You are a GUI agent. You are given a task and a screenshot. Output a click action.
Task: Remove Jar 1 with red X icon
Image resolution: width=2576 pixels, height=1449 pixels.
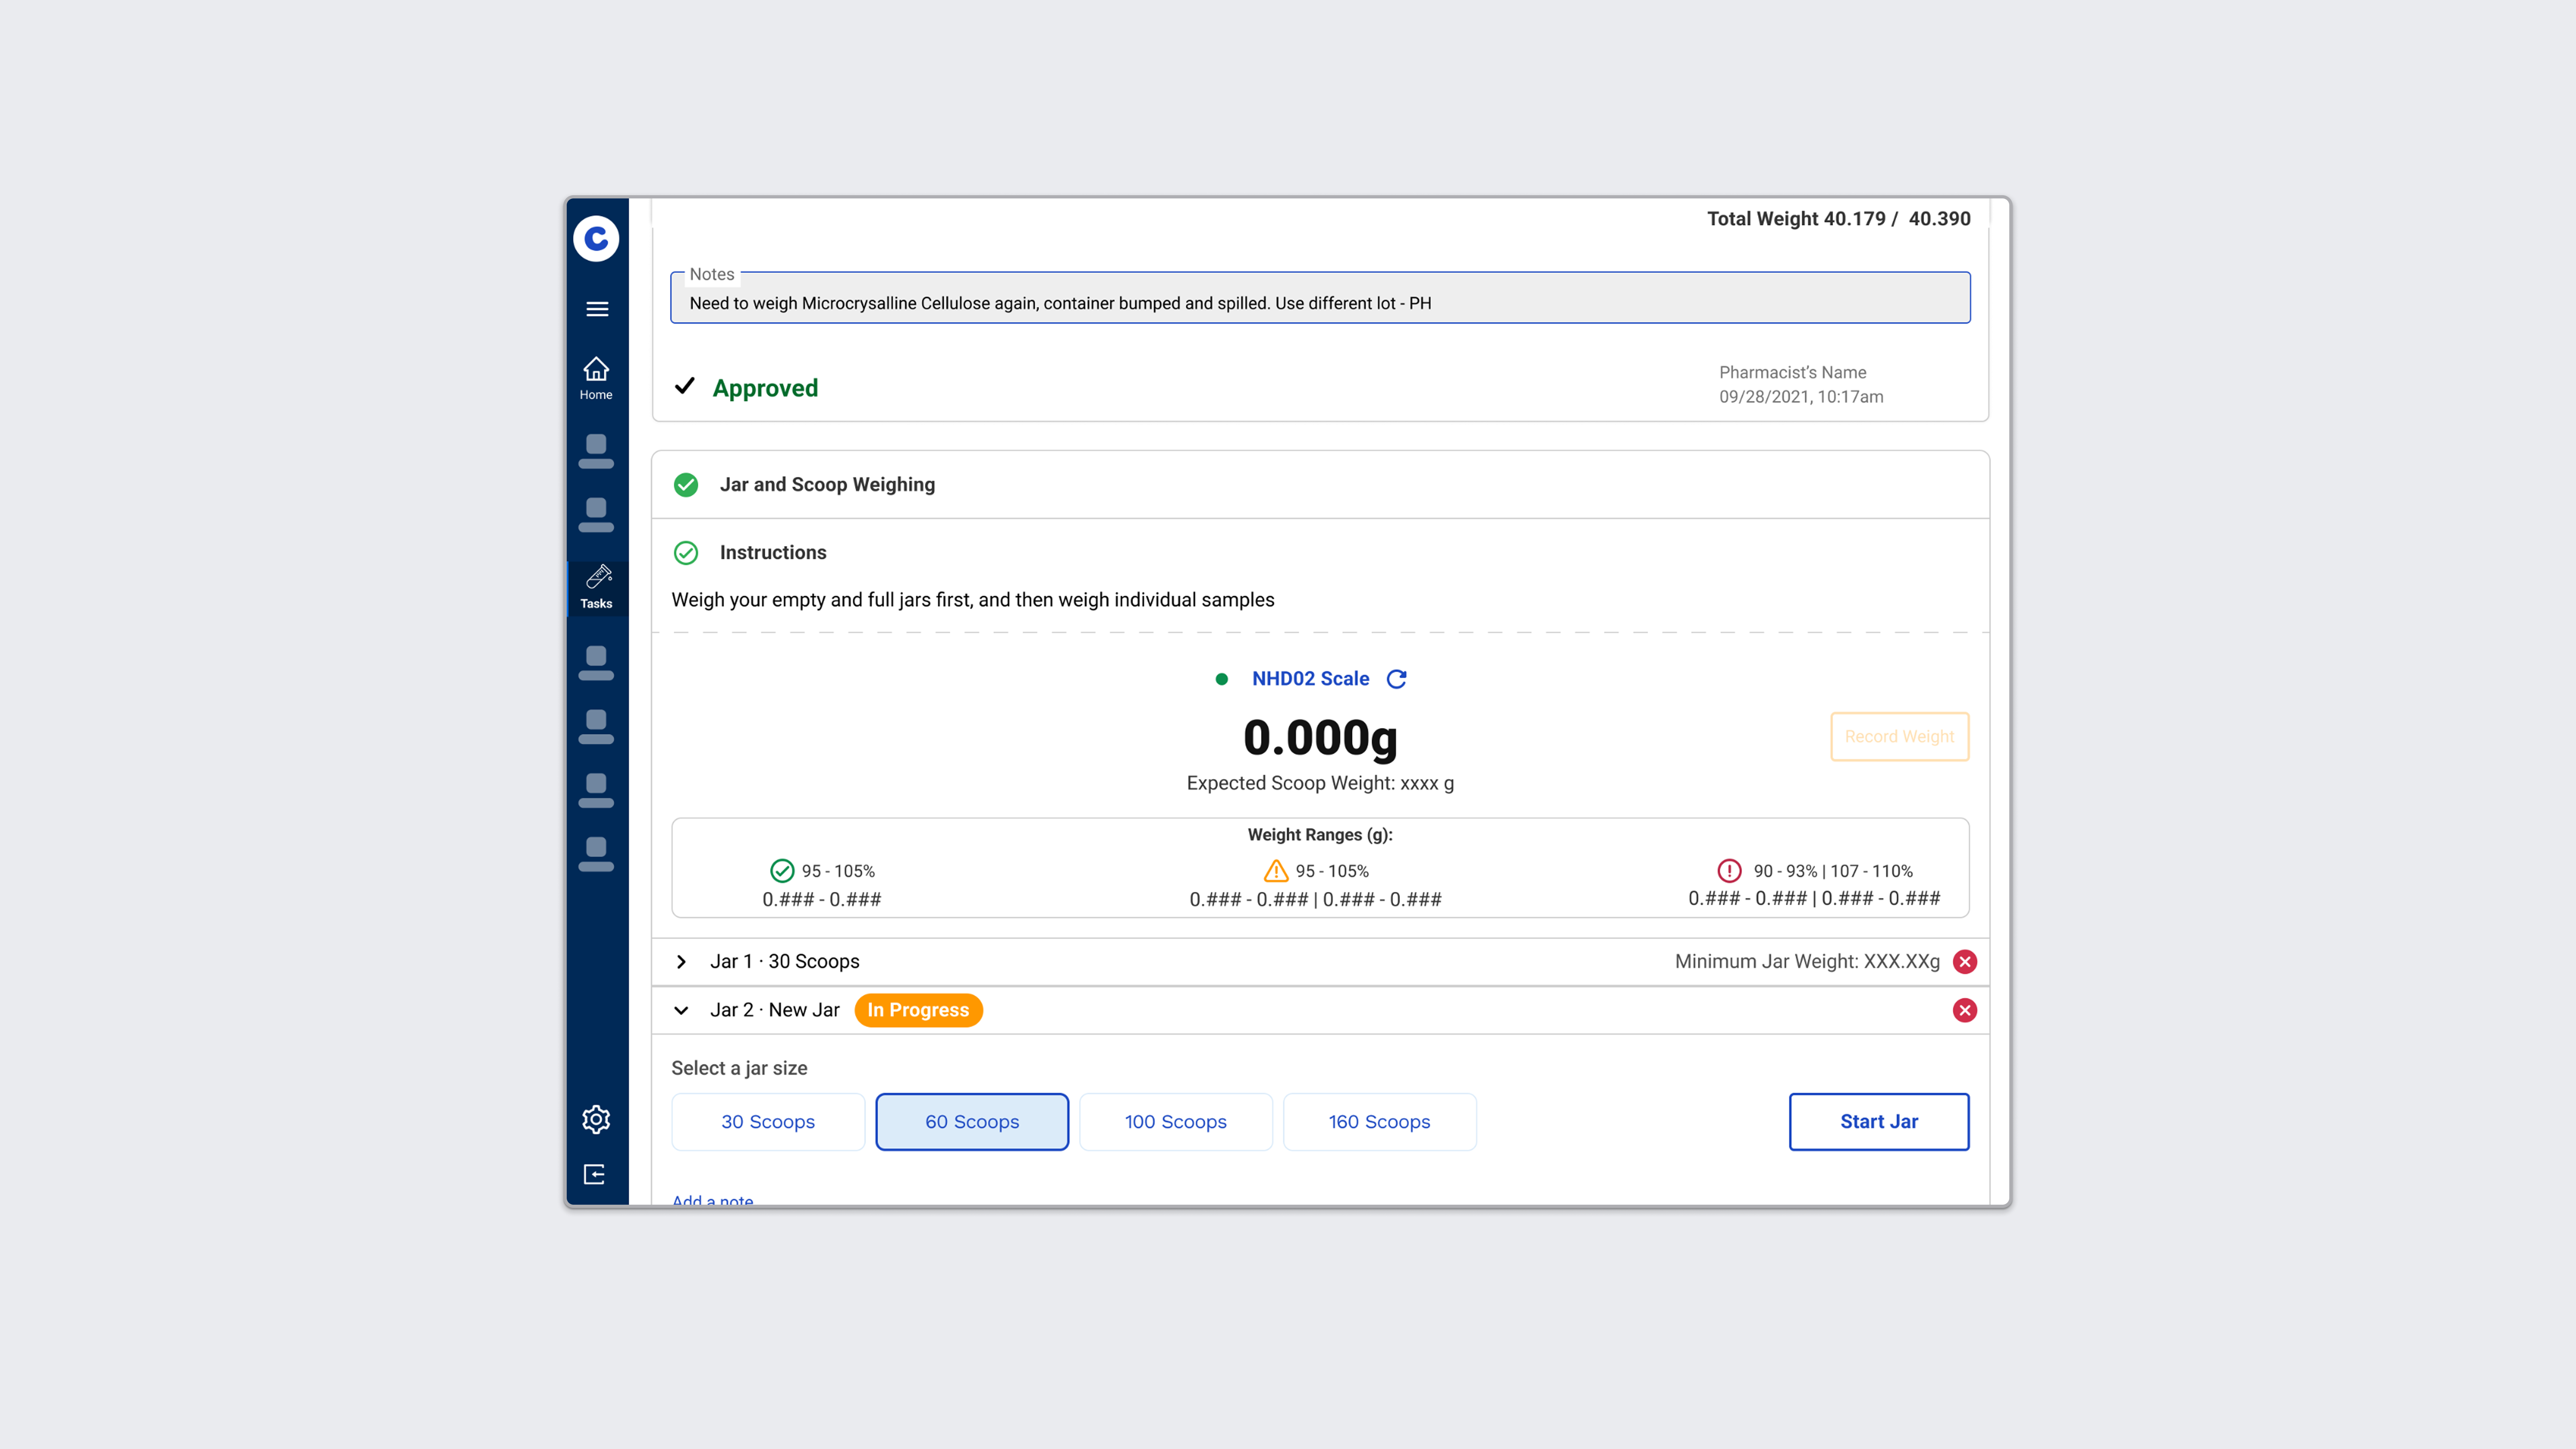[1964, 961]
